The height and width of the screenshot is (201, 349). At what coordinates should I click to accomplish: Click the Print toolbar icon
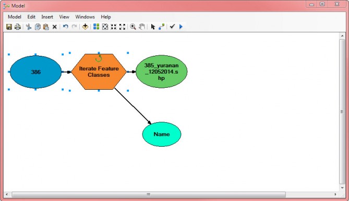18,27
